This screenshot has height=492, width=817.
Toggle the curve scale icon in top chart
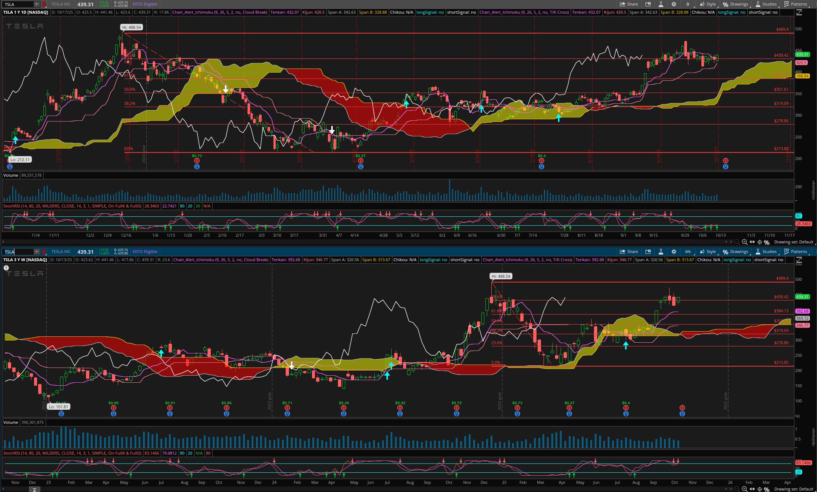pos(799,12)
